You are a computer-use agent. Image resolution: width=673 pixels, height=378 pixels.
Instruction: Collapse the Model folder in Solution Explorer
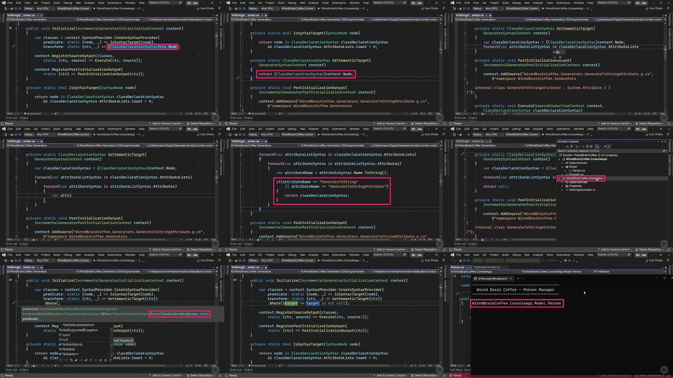coord(562,167)
